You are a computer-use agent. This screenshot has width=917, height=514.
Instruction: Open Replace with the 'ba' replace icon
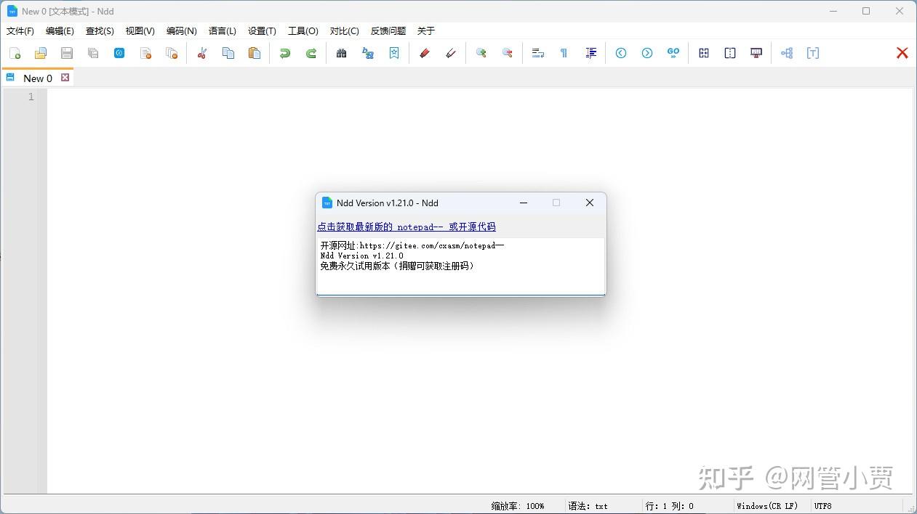367,53
